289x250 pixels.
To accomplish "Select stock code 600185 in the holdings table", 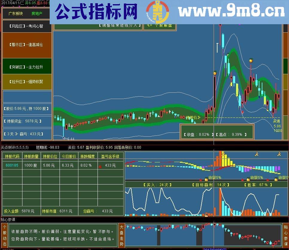I will pyautogui.click(x=12, y=165).
